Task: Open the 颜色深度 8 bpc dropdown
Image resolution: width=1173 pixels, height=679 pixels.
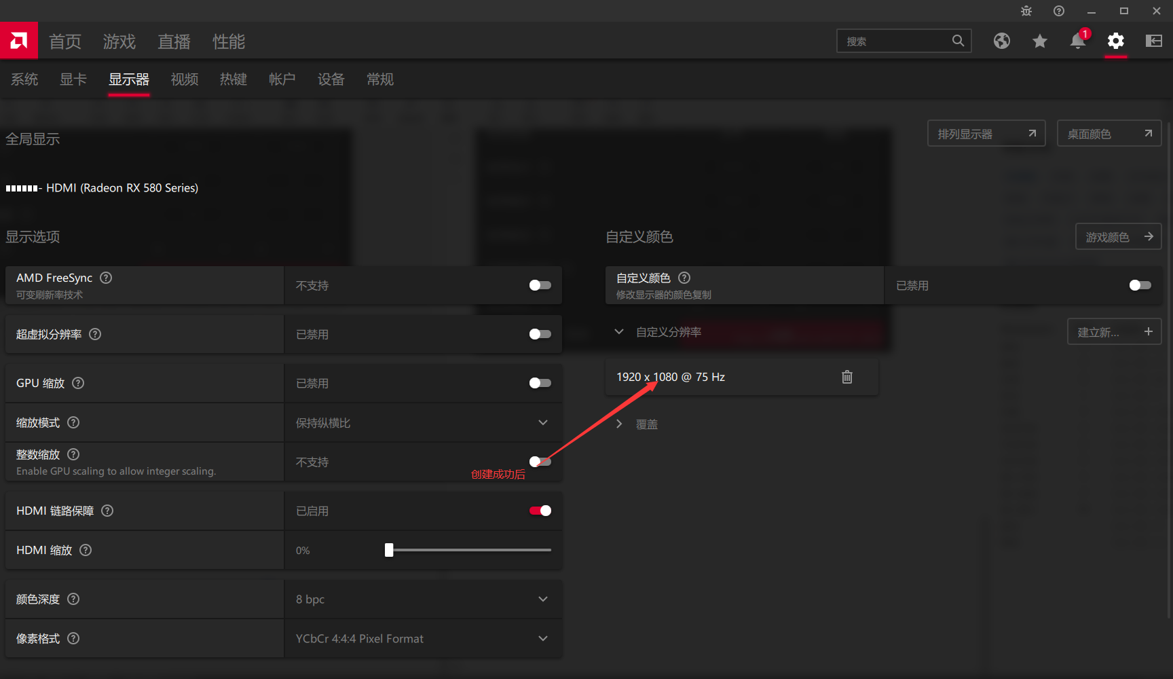Action: [542, 598]
